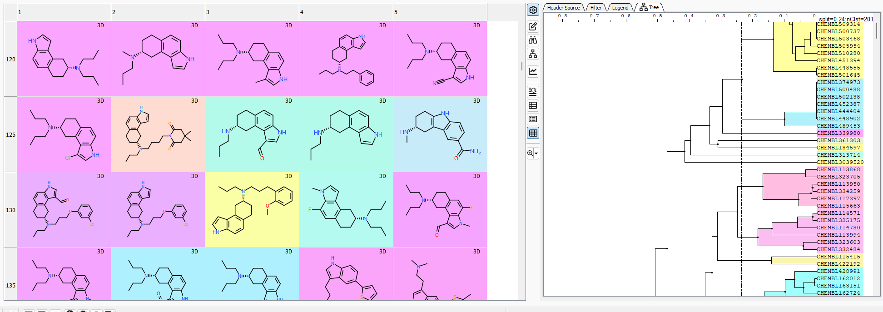The height and width of the screenshot is (312, 883).
Task: Click 3D label in row 135 column 1
Action: click(x=100, y=252)
